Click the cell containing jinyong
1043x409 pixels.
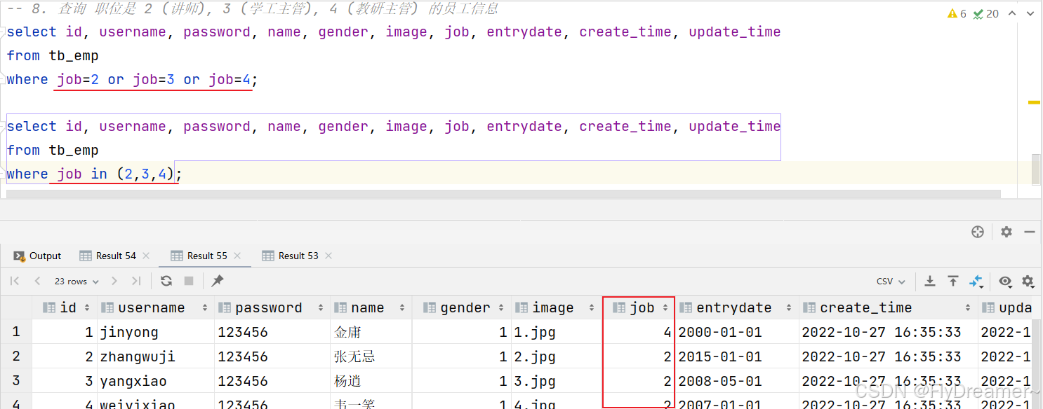[156, 332]
